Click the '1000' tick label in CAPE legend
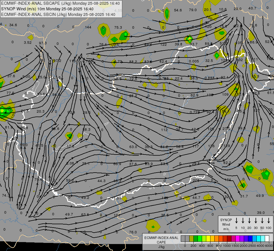 (x=227, y=246)
